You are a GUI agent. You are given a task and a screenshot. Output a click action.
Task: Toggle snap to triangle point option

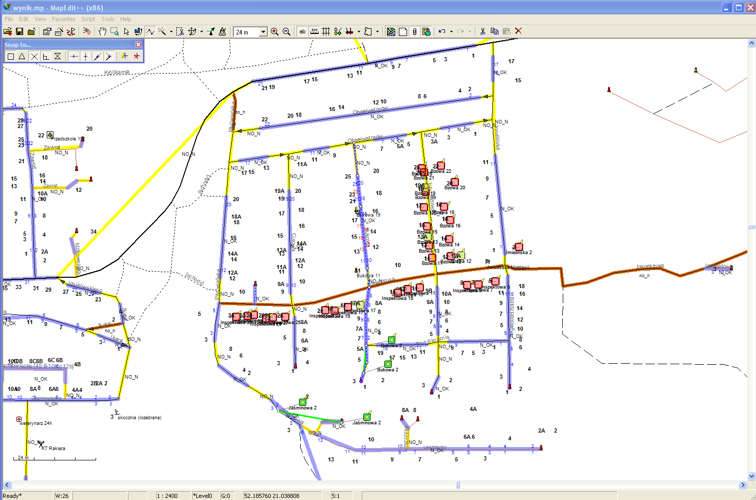pos(22,56)
